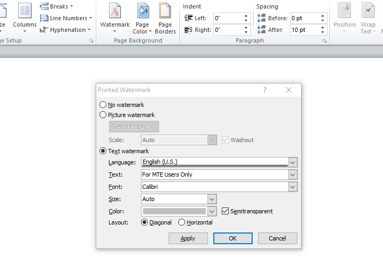Select the Diagonal layout option

(x=144, y=222)
